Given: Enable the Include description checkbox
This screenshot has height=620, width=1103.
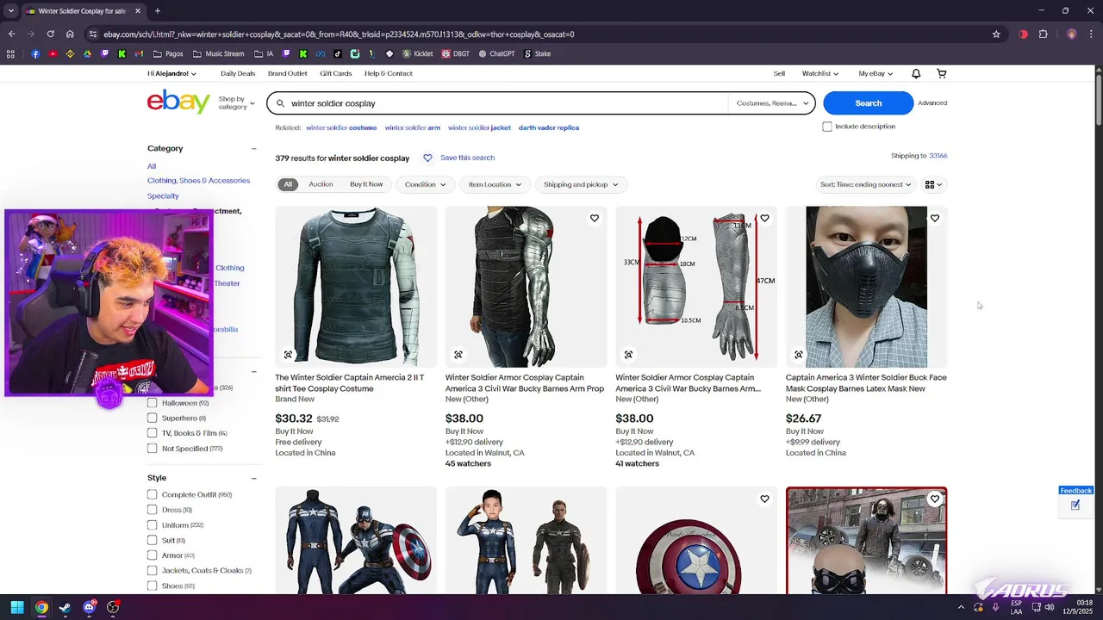Looking at the screenshot, I should coord(827,127).
